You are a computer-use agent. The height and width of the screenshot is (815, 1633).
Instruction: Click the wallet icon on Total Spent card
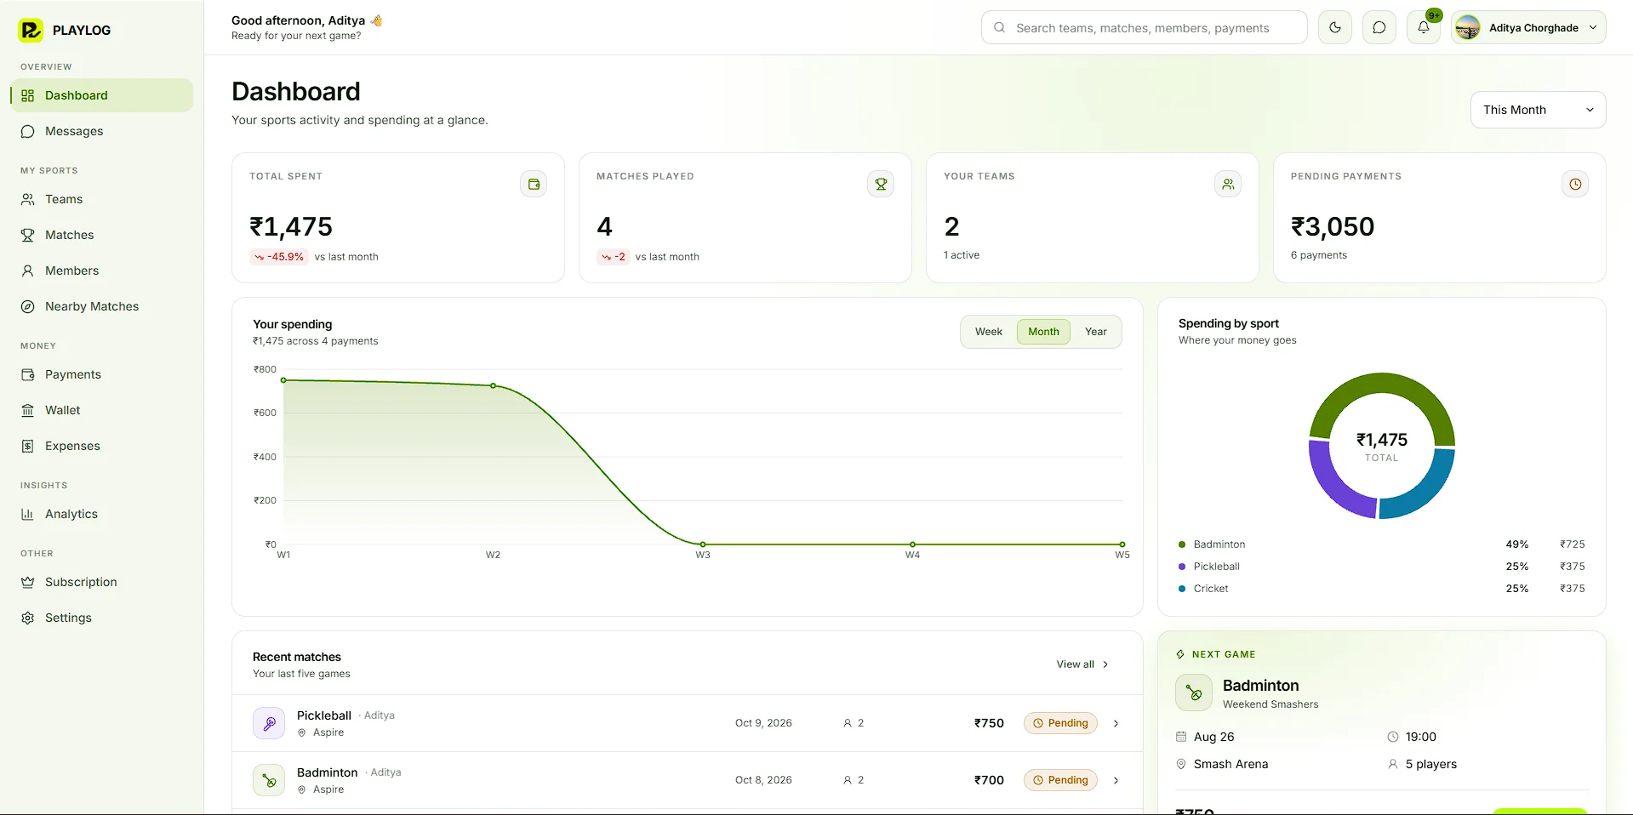click(534, 184)
